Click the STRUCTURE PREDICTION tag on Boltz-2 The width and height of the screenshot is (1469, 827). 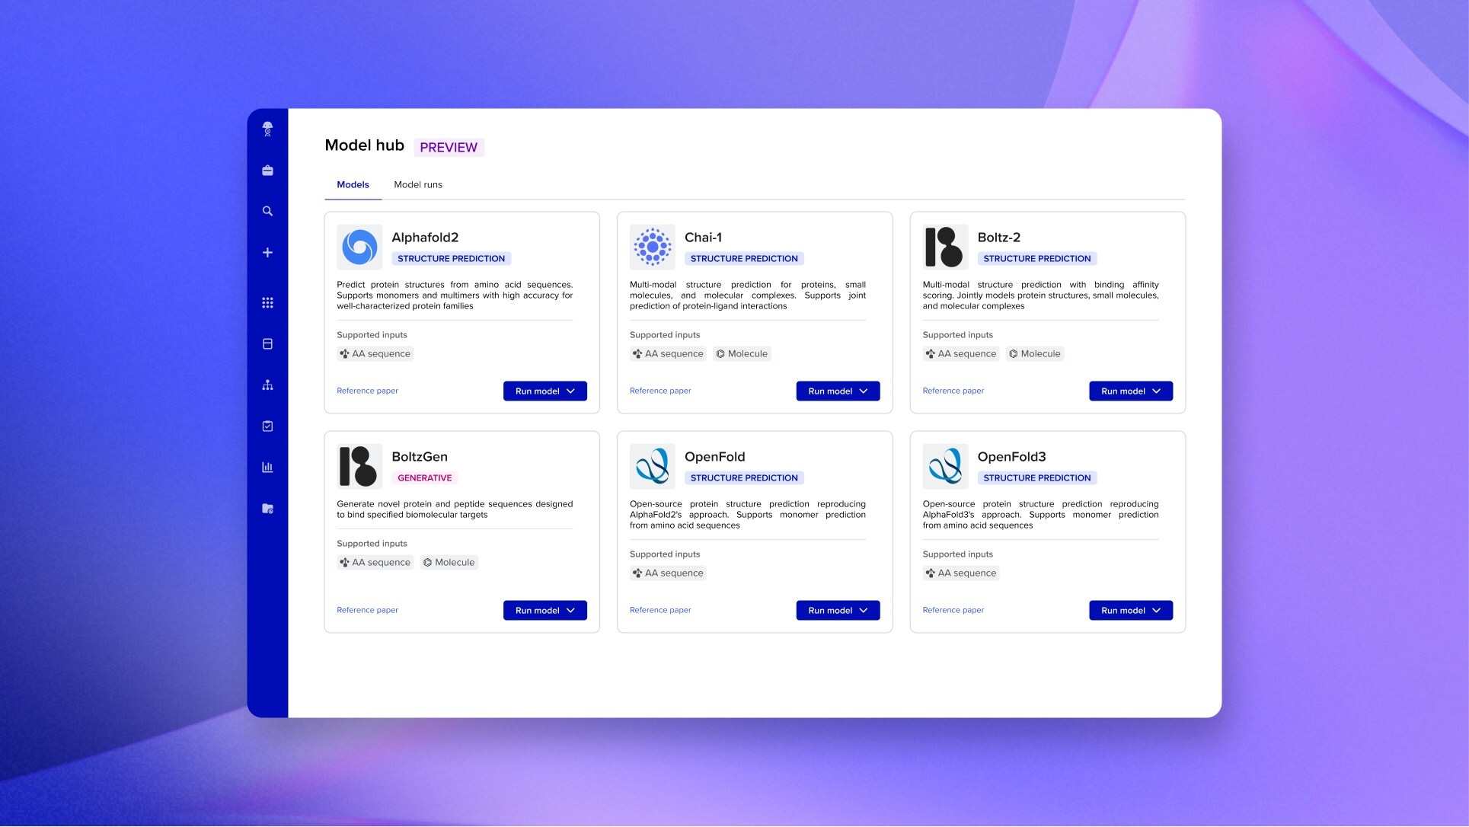pyautogui.click(x=1037, y=259)
